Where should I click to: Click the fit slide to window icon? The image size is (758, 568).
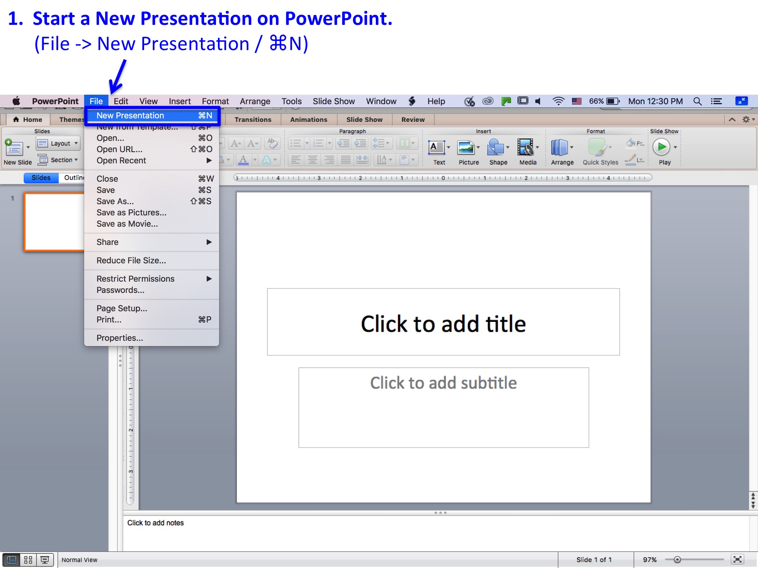[x=737, y=560]
